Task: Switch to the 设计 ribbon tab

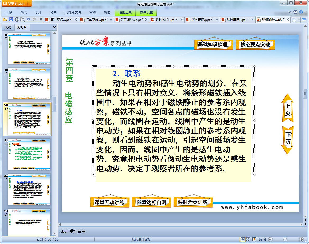Action: coord(38,12)
